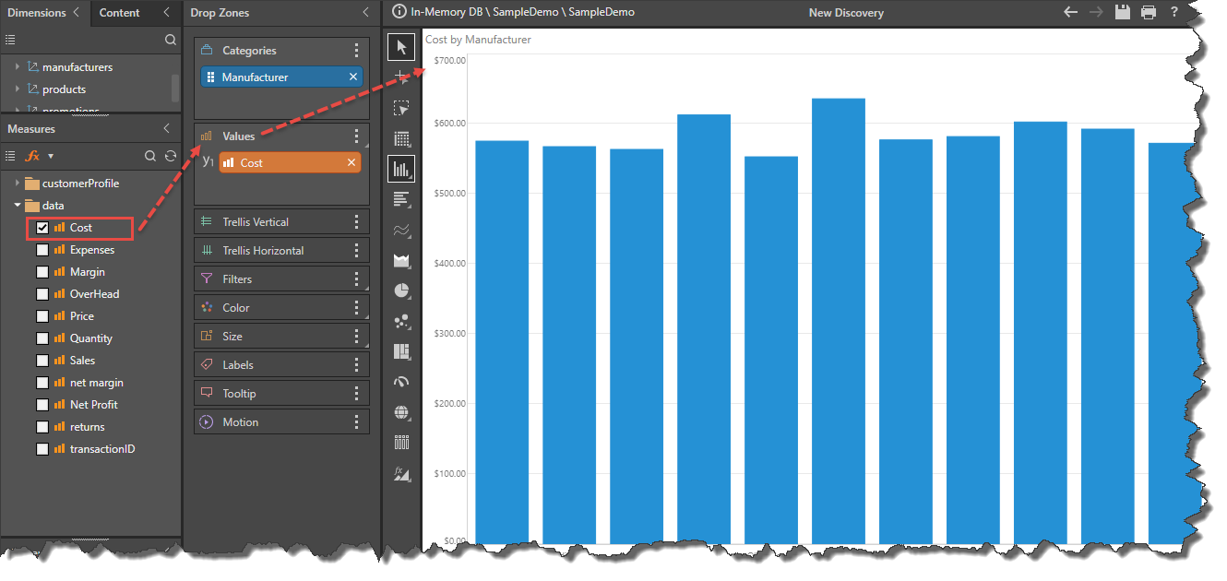
Task: Open the fx formula dropdown arrow
Action: 51,156
